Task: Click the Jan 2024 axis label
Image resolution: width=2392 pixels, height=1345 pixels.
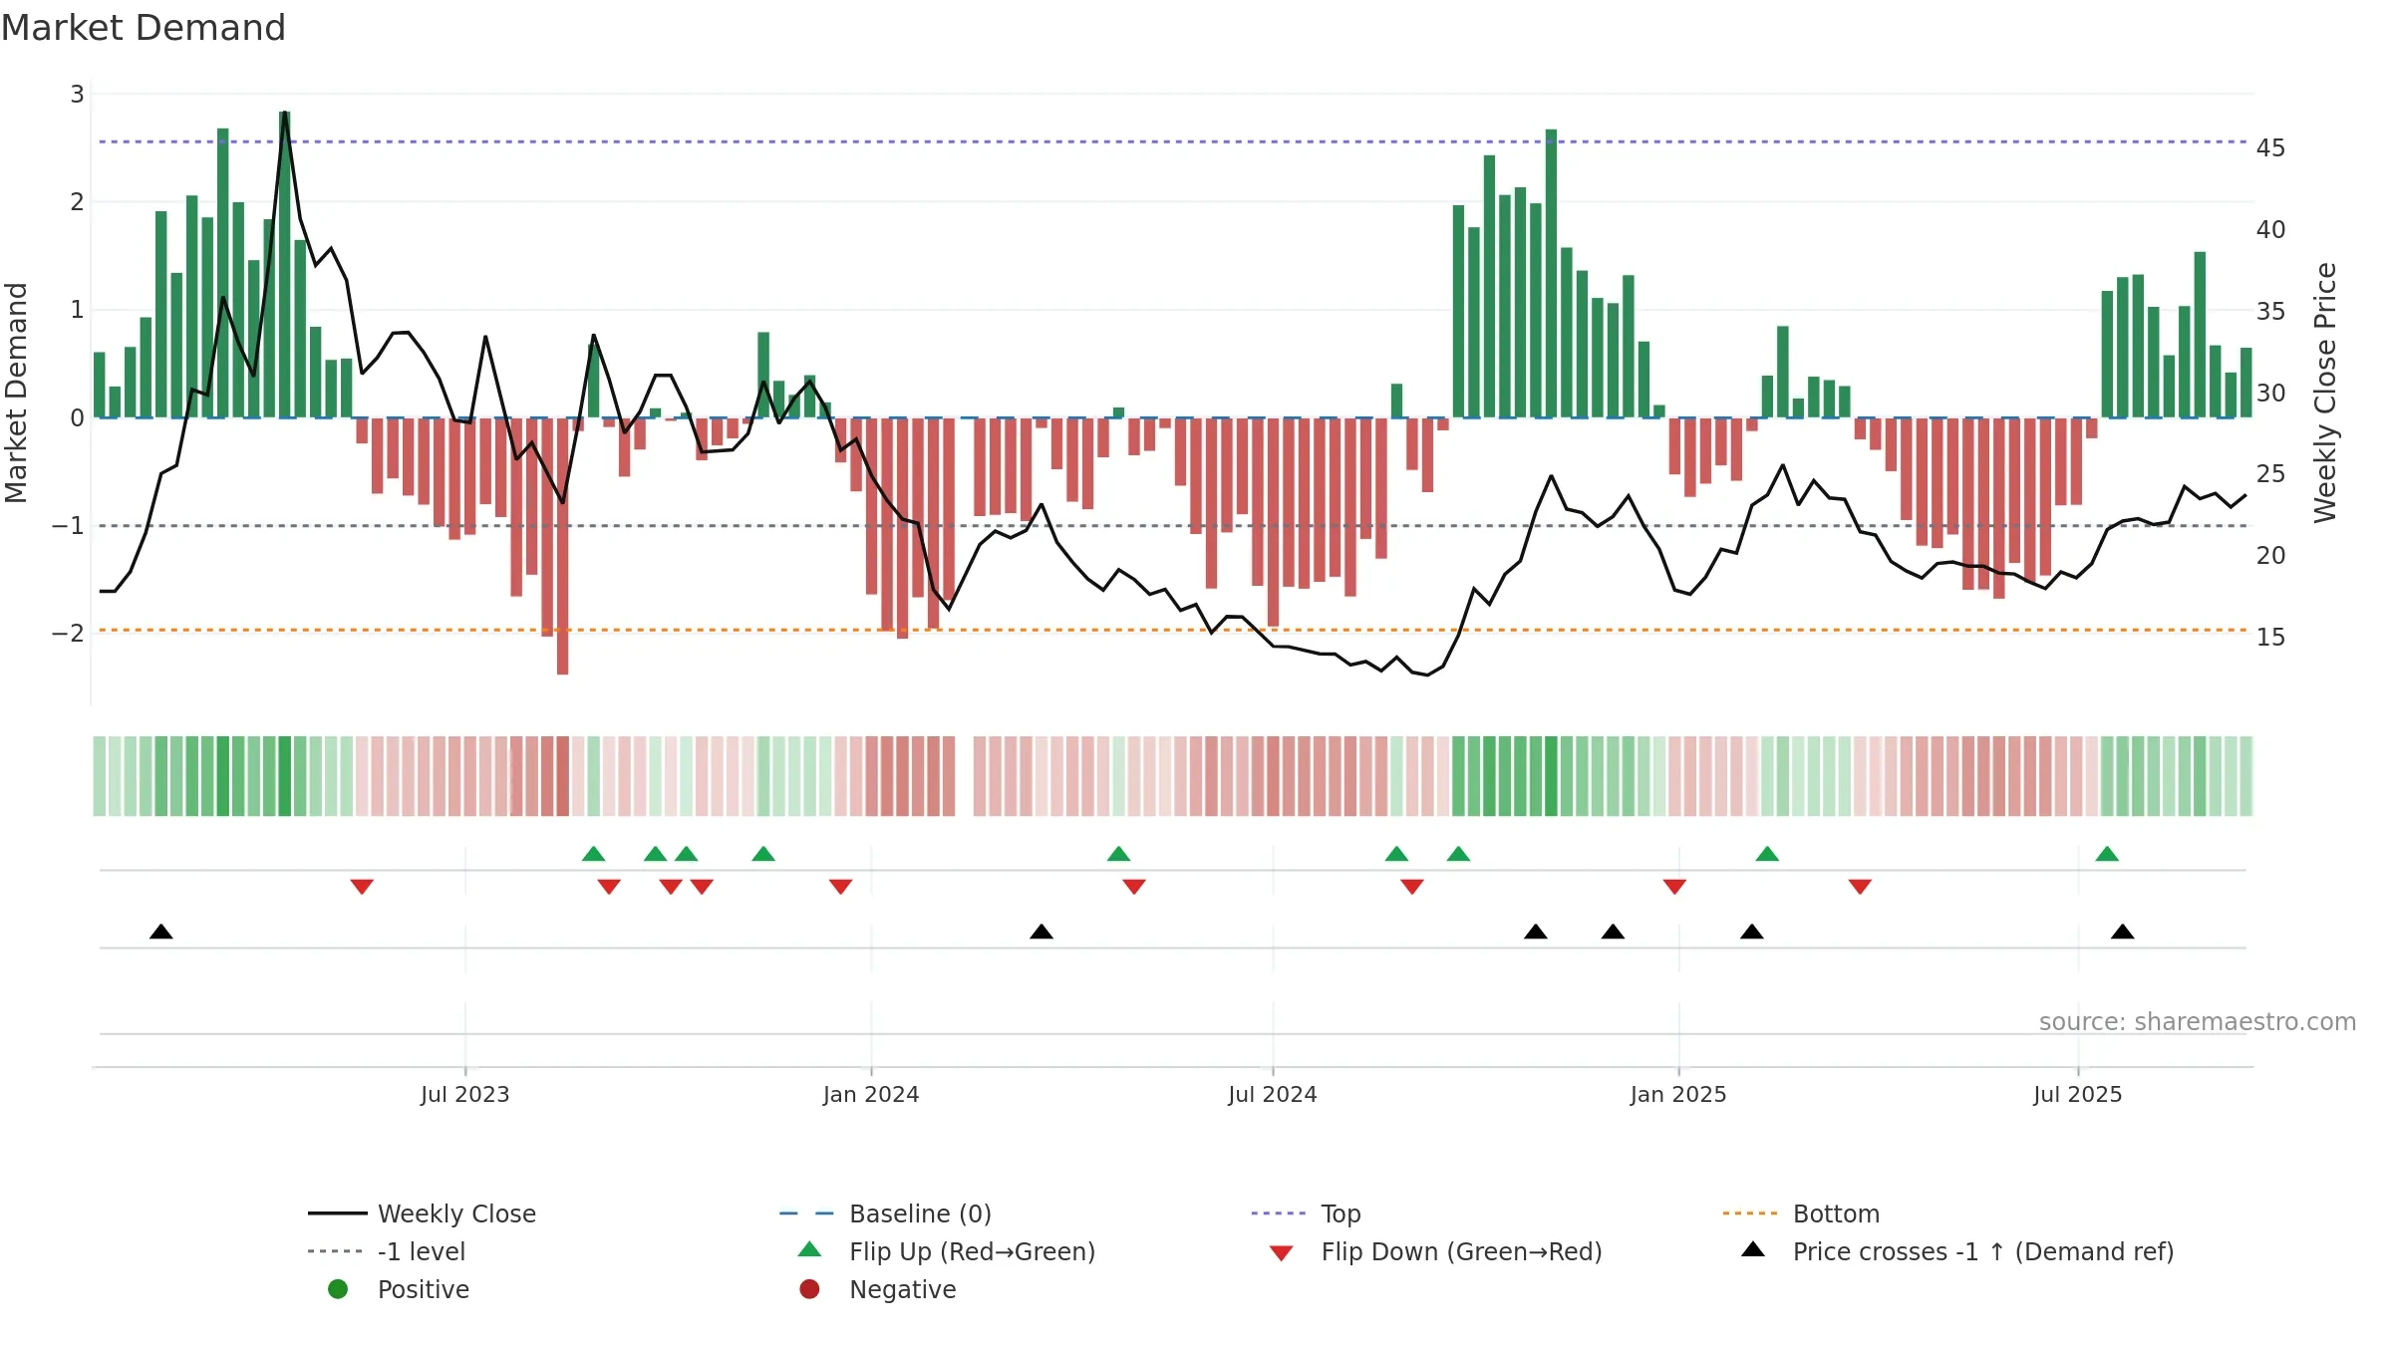Action: tap(871, 1094)
